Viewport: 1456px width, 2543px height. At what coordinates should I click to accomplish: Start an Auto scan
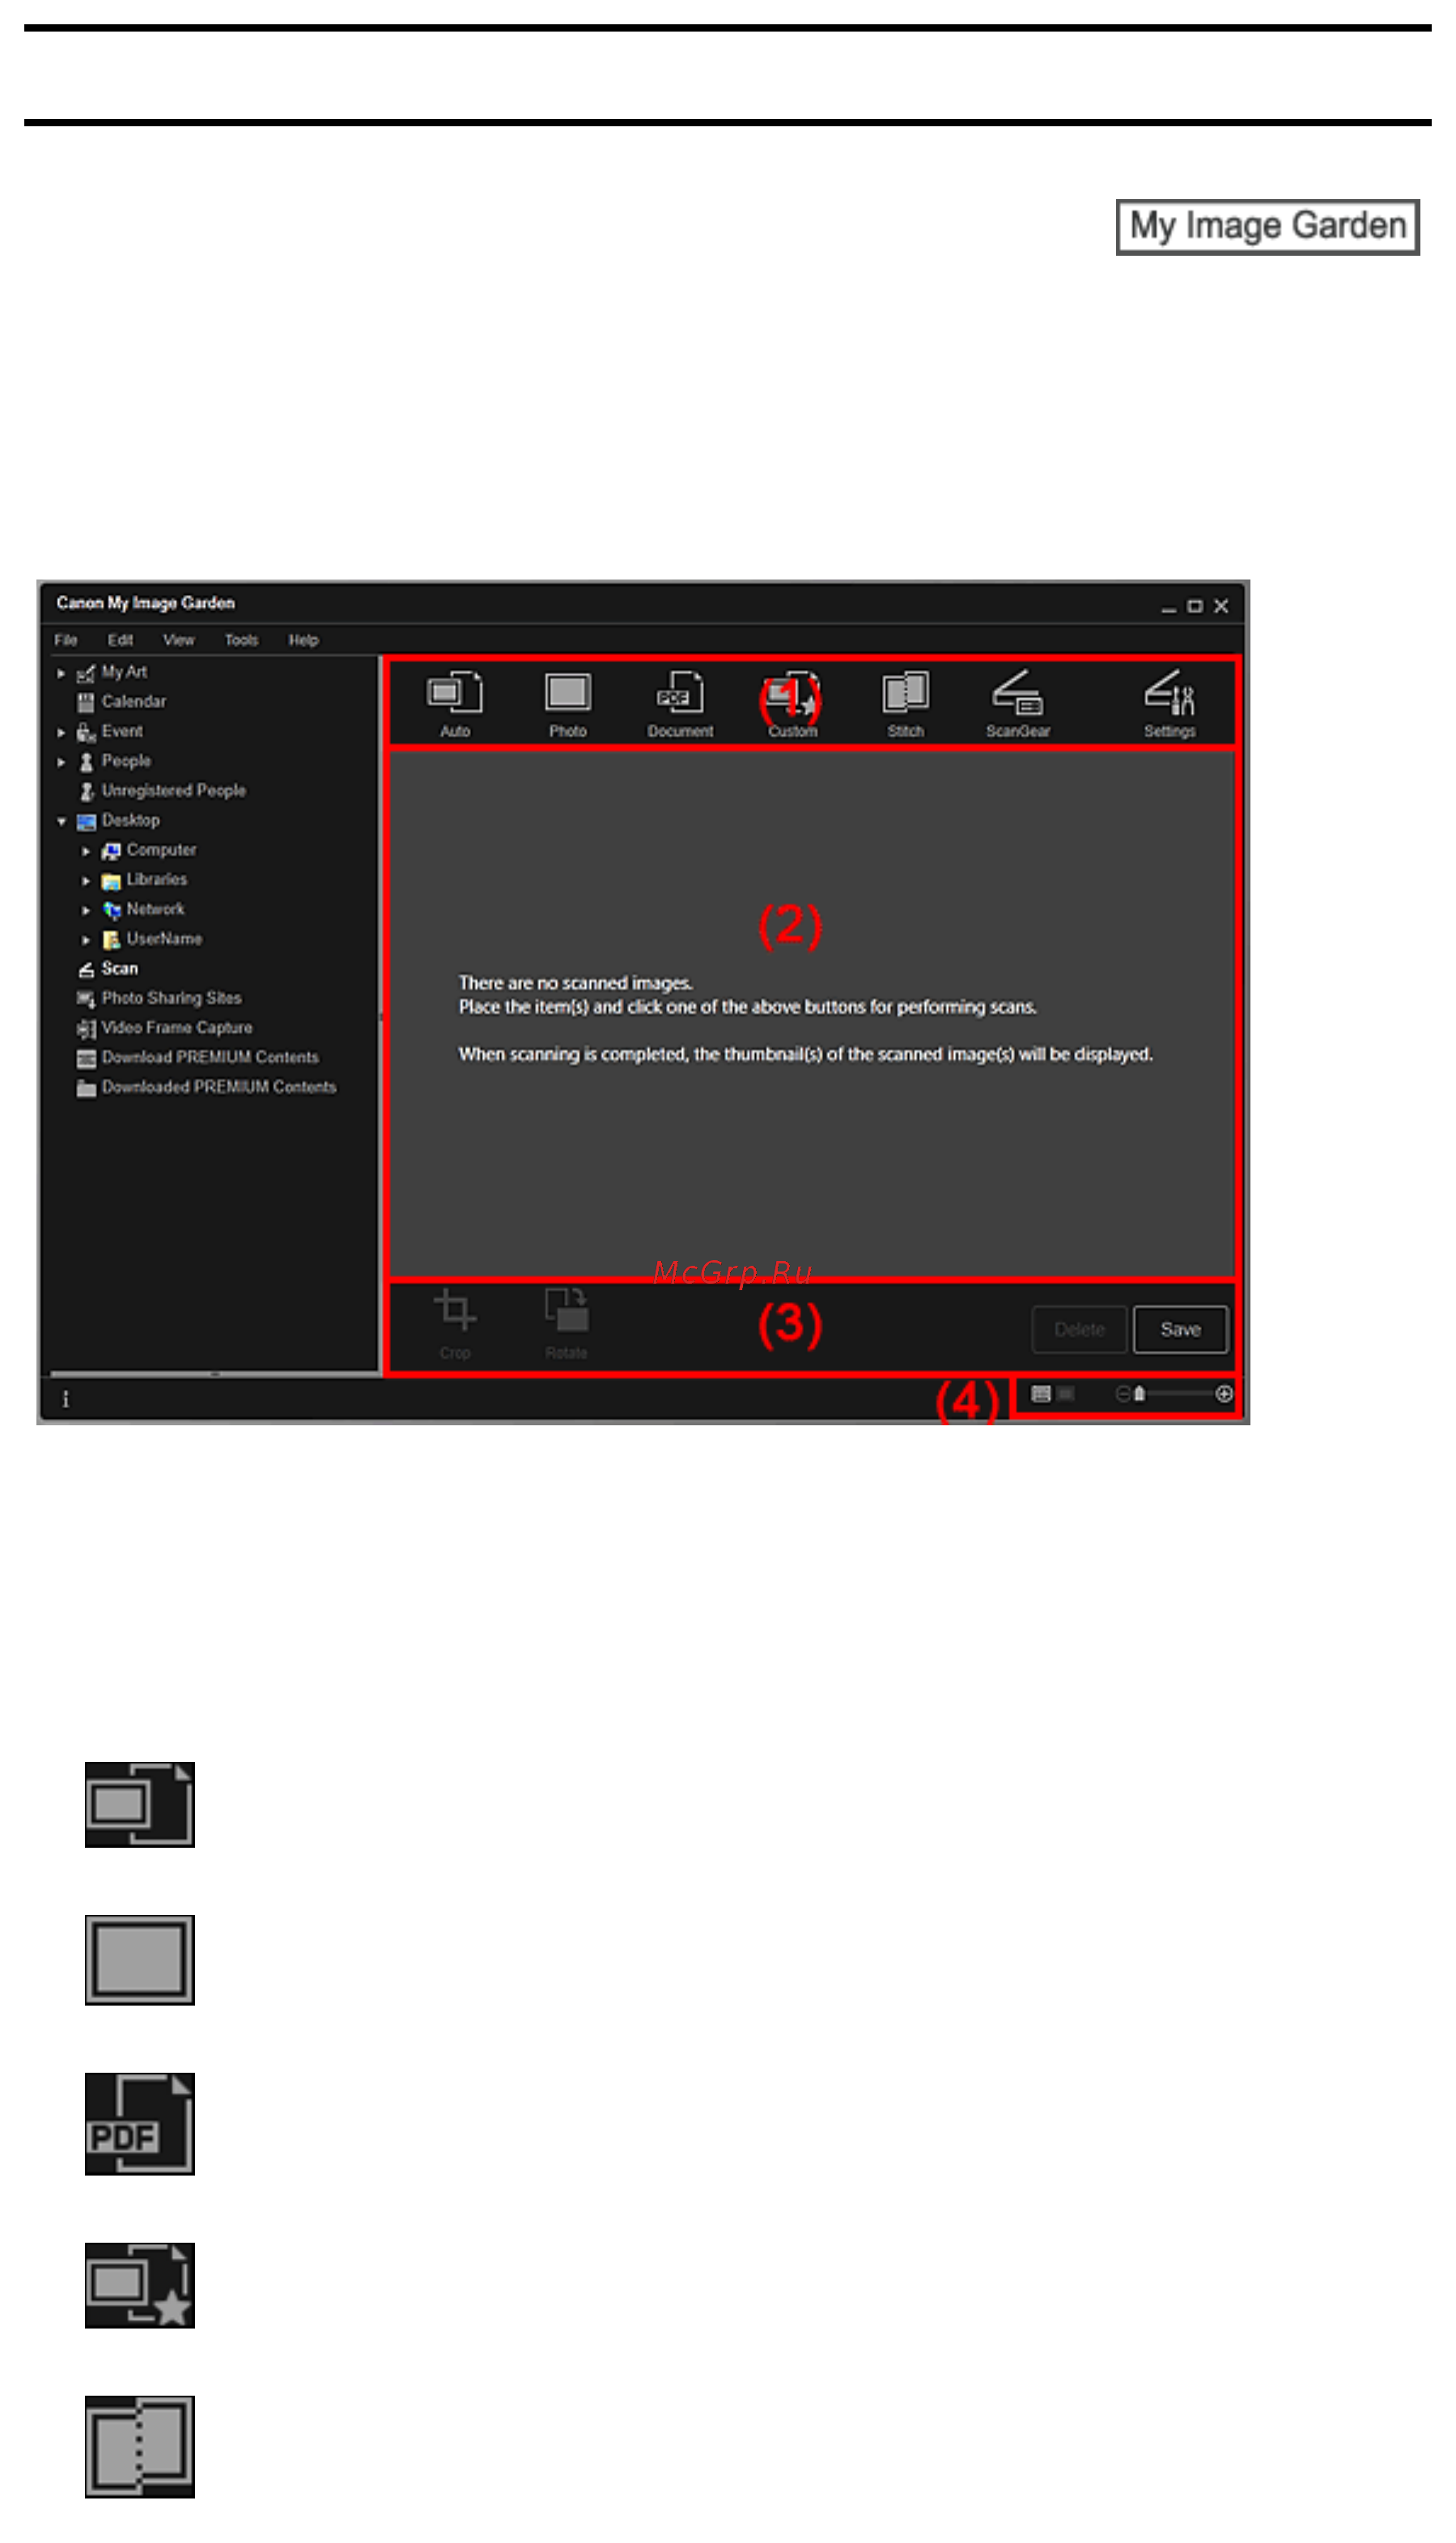point(455,704)
